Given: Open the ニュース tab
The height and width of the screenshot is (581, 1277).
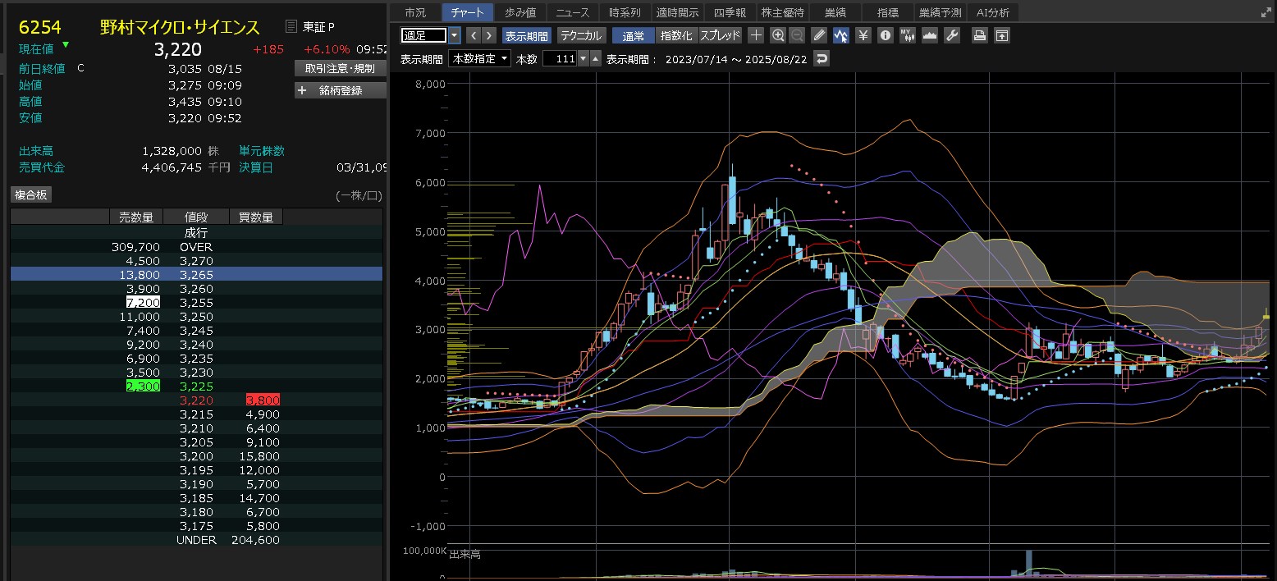Looking at the screenshot, I should tap(573, 12).
